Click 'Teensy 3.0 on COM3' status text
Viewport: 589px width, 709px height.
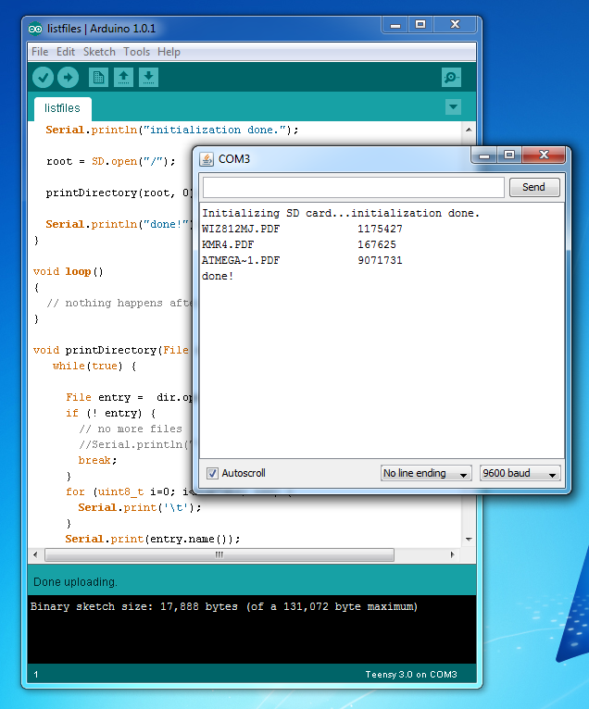pyautogui.click(x=411, y=675)
